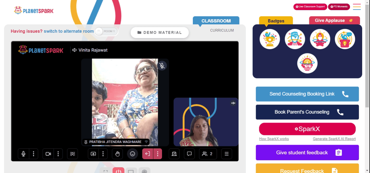Switch to the CLASSROOM tab
Screen dimensions: 370x173
pyautogui.click(x=216, y=21)
